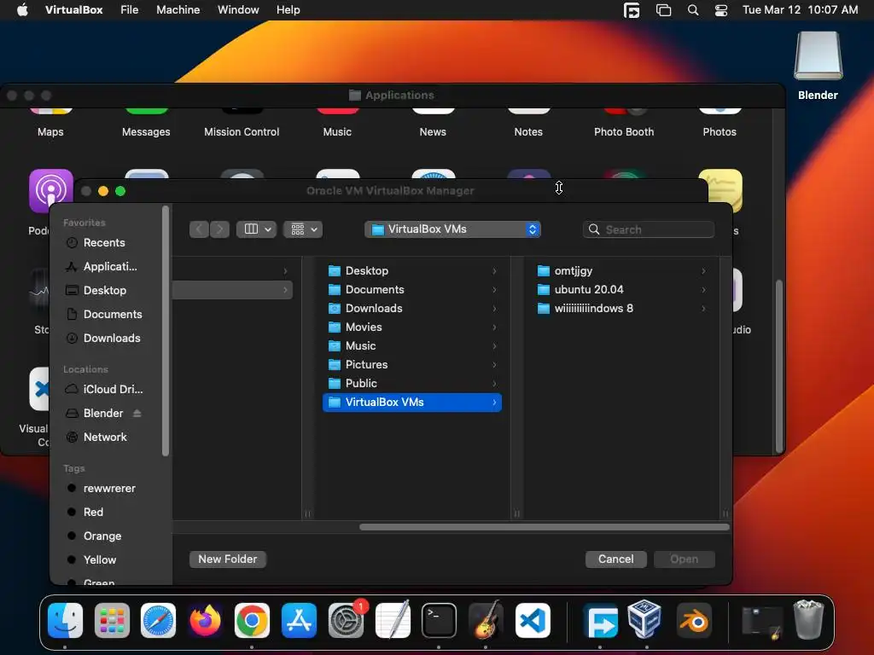Open the Machine menu

(178, 10)
